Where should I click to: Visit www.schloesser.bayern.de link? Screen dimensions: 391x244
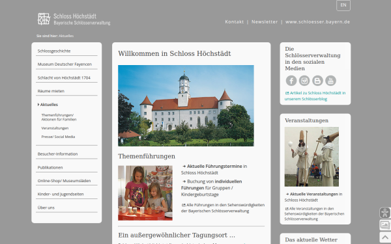(x=317, y=22)
